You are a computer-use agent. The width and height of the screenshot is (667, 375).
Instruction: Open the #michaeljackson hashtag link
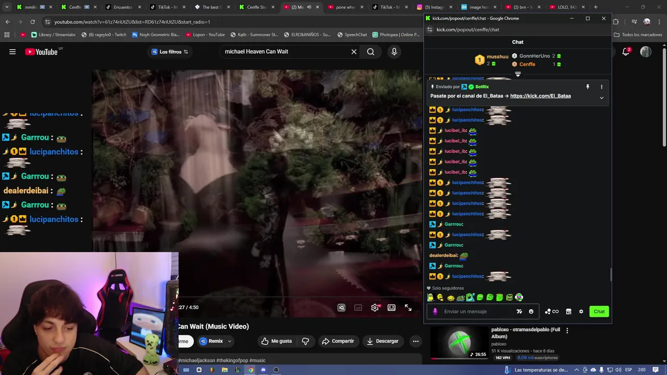[196, 360]
